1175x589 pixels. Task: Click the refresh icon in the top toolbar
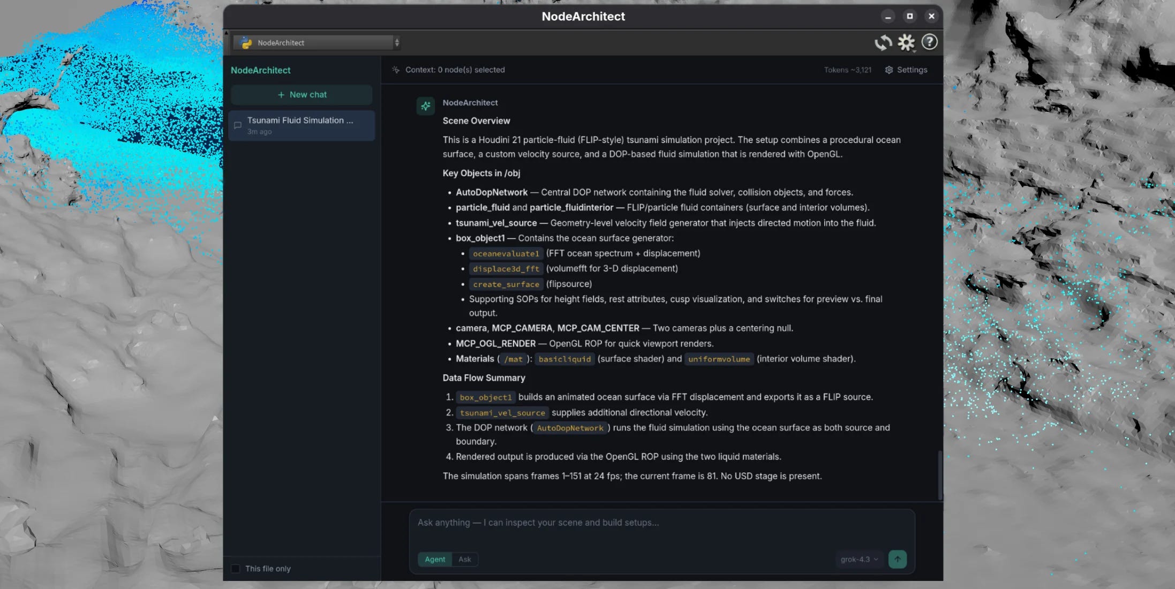pos(883,42)
